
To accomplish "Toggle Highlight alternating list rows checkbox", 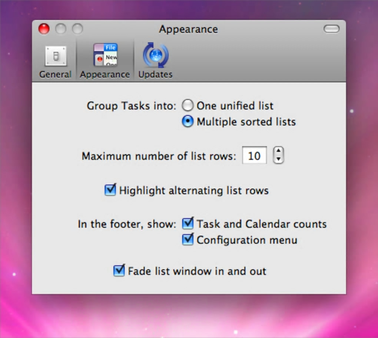I will coord(110,190).
